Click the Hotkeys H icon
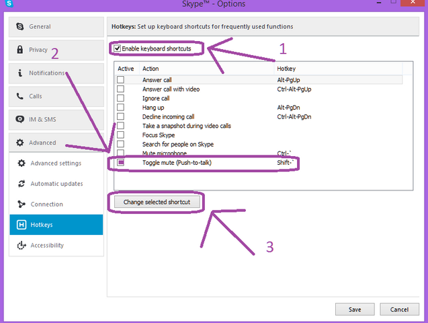This screenshot has height=323, width=428. click(22, 225)
